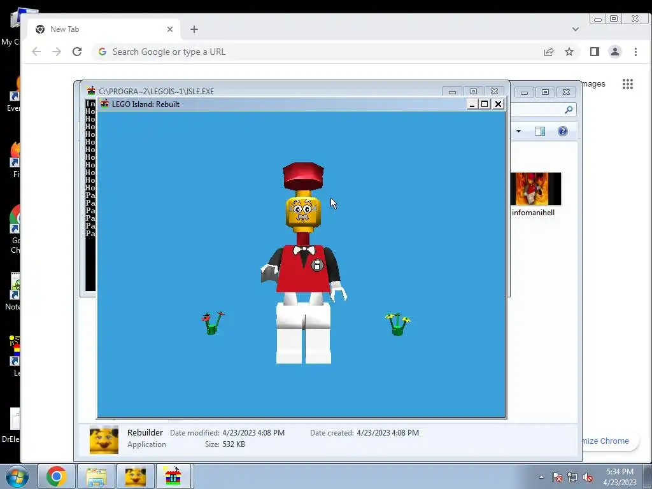This screenshot has width=652, height=489.
Task: Click the taskbar clock showing 5:34 PM
Action: point(620,477)
